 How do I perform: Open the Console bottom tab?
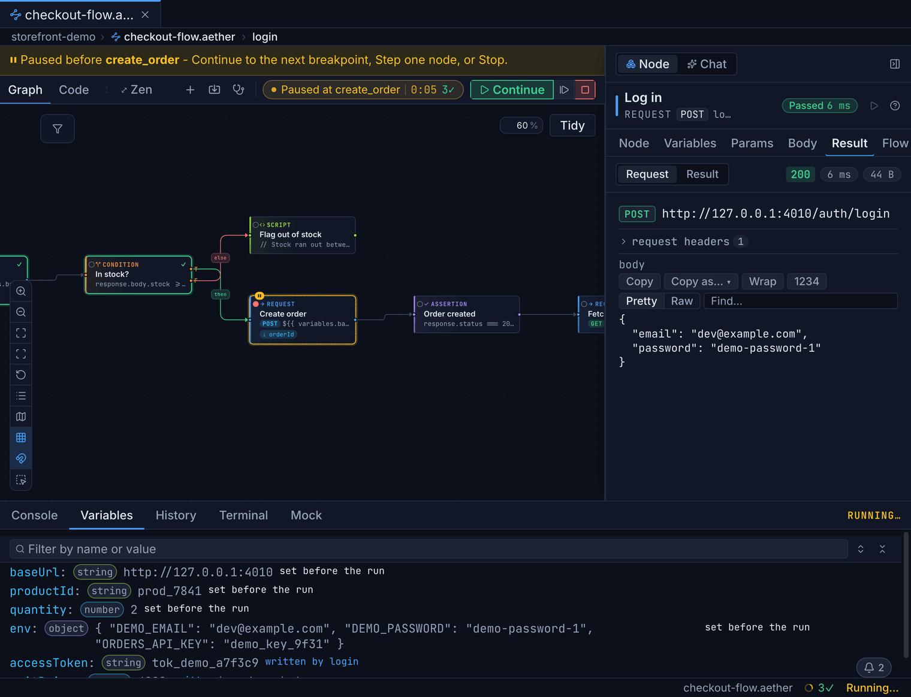pyautogui.click(x=35, y=515)
